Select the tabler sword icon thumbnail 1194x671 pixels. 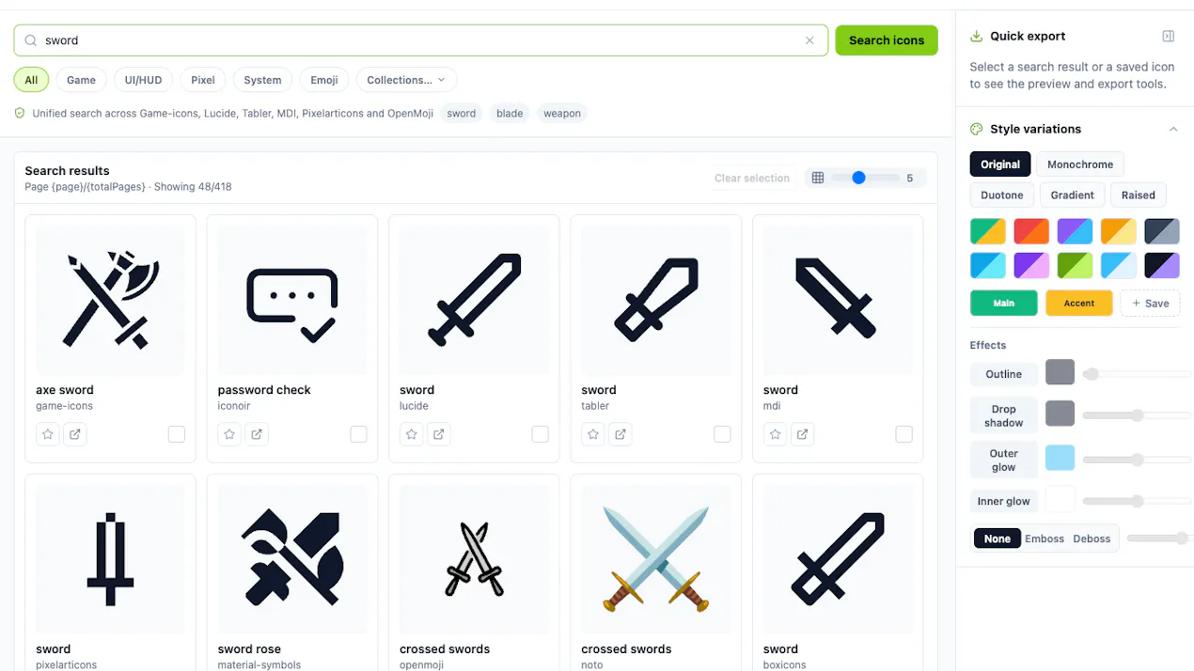[656, 301]
